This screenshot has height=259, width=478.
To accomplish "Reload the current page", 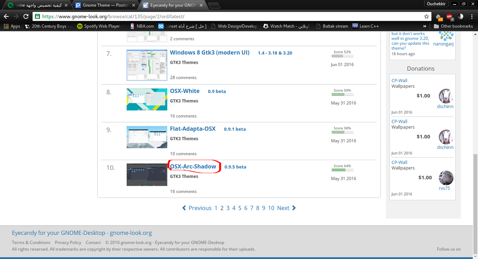I will (x=26, y=16).
